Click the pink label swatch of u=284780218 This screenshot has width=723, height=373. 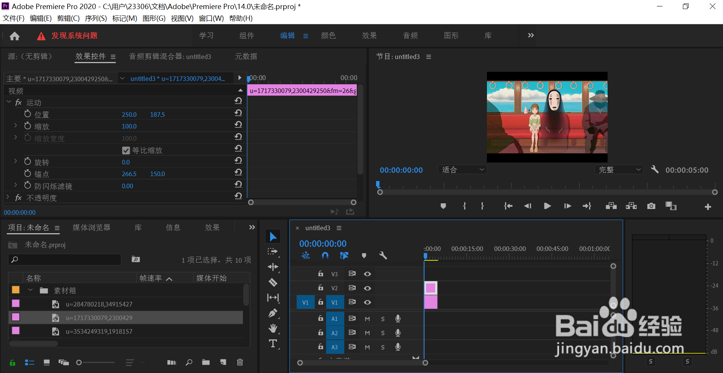(16, 303)
